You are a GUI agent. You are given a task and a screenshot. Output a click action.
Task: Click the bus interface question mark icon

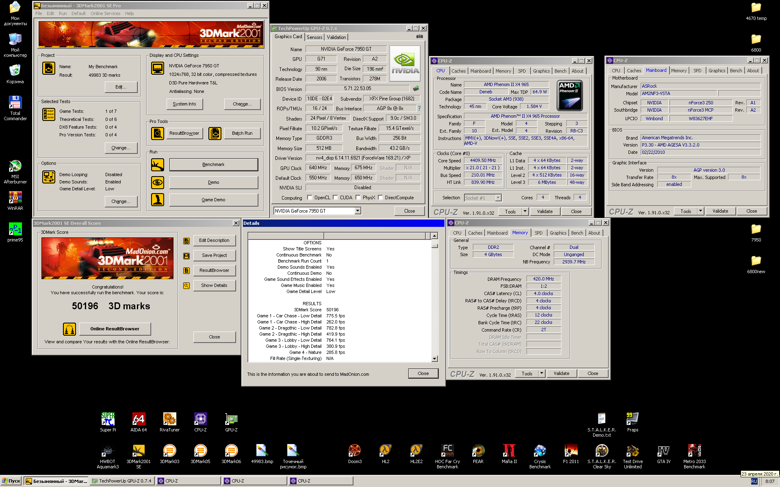point(419,108)
